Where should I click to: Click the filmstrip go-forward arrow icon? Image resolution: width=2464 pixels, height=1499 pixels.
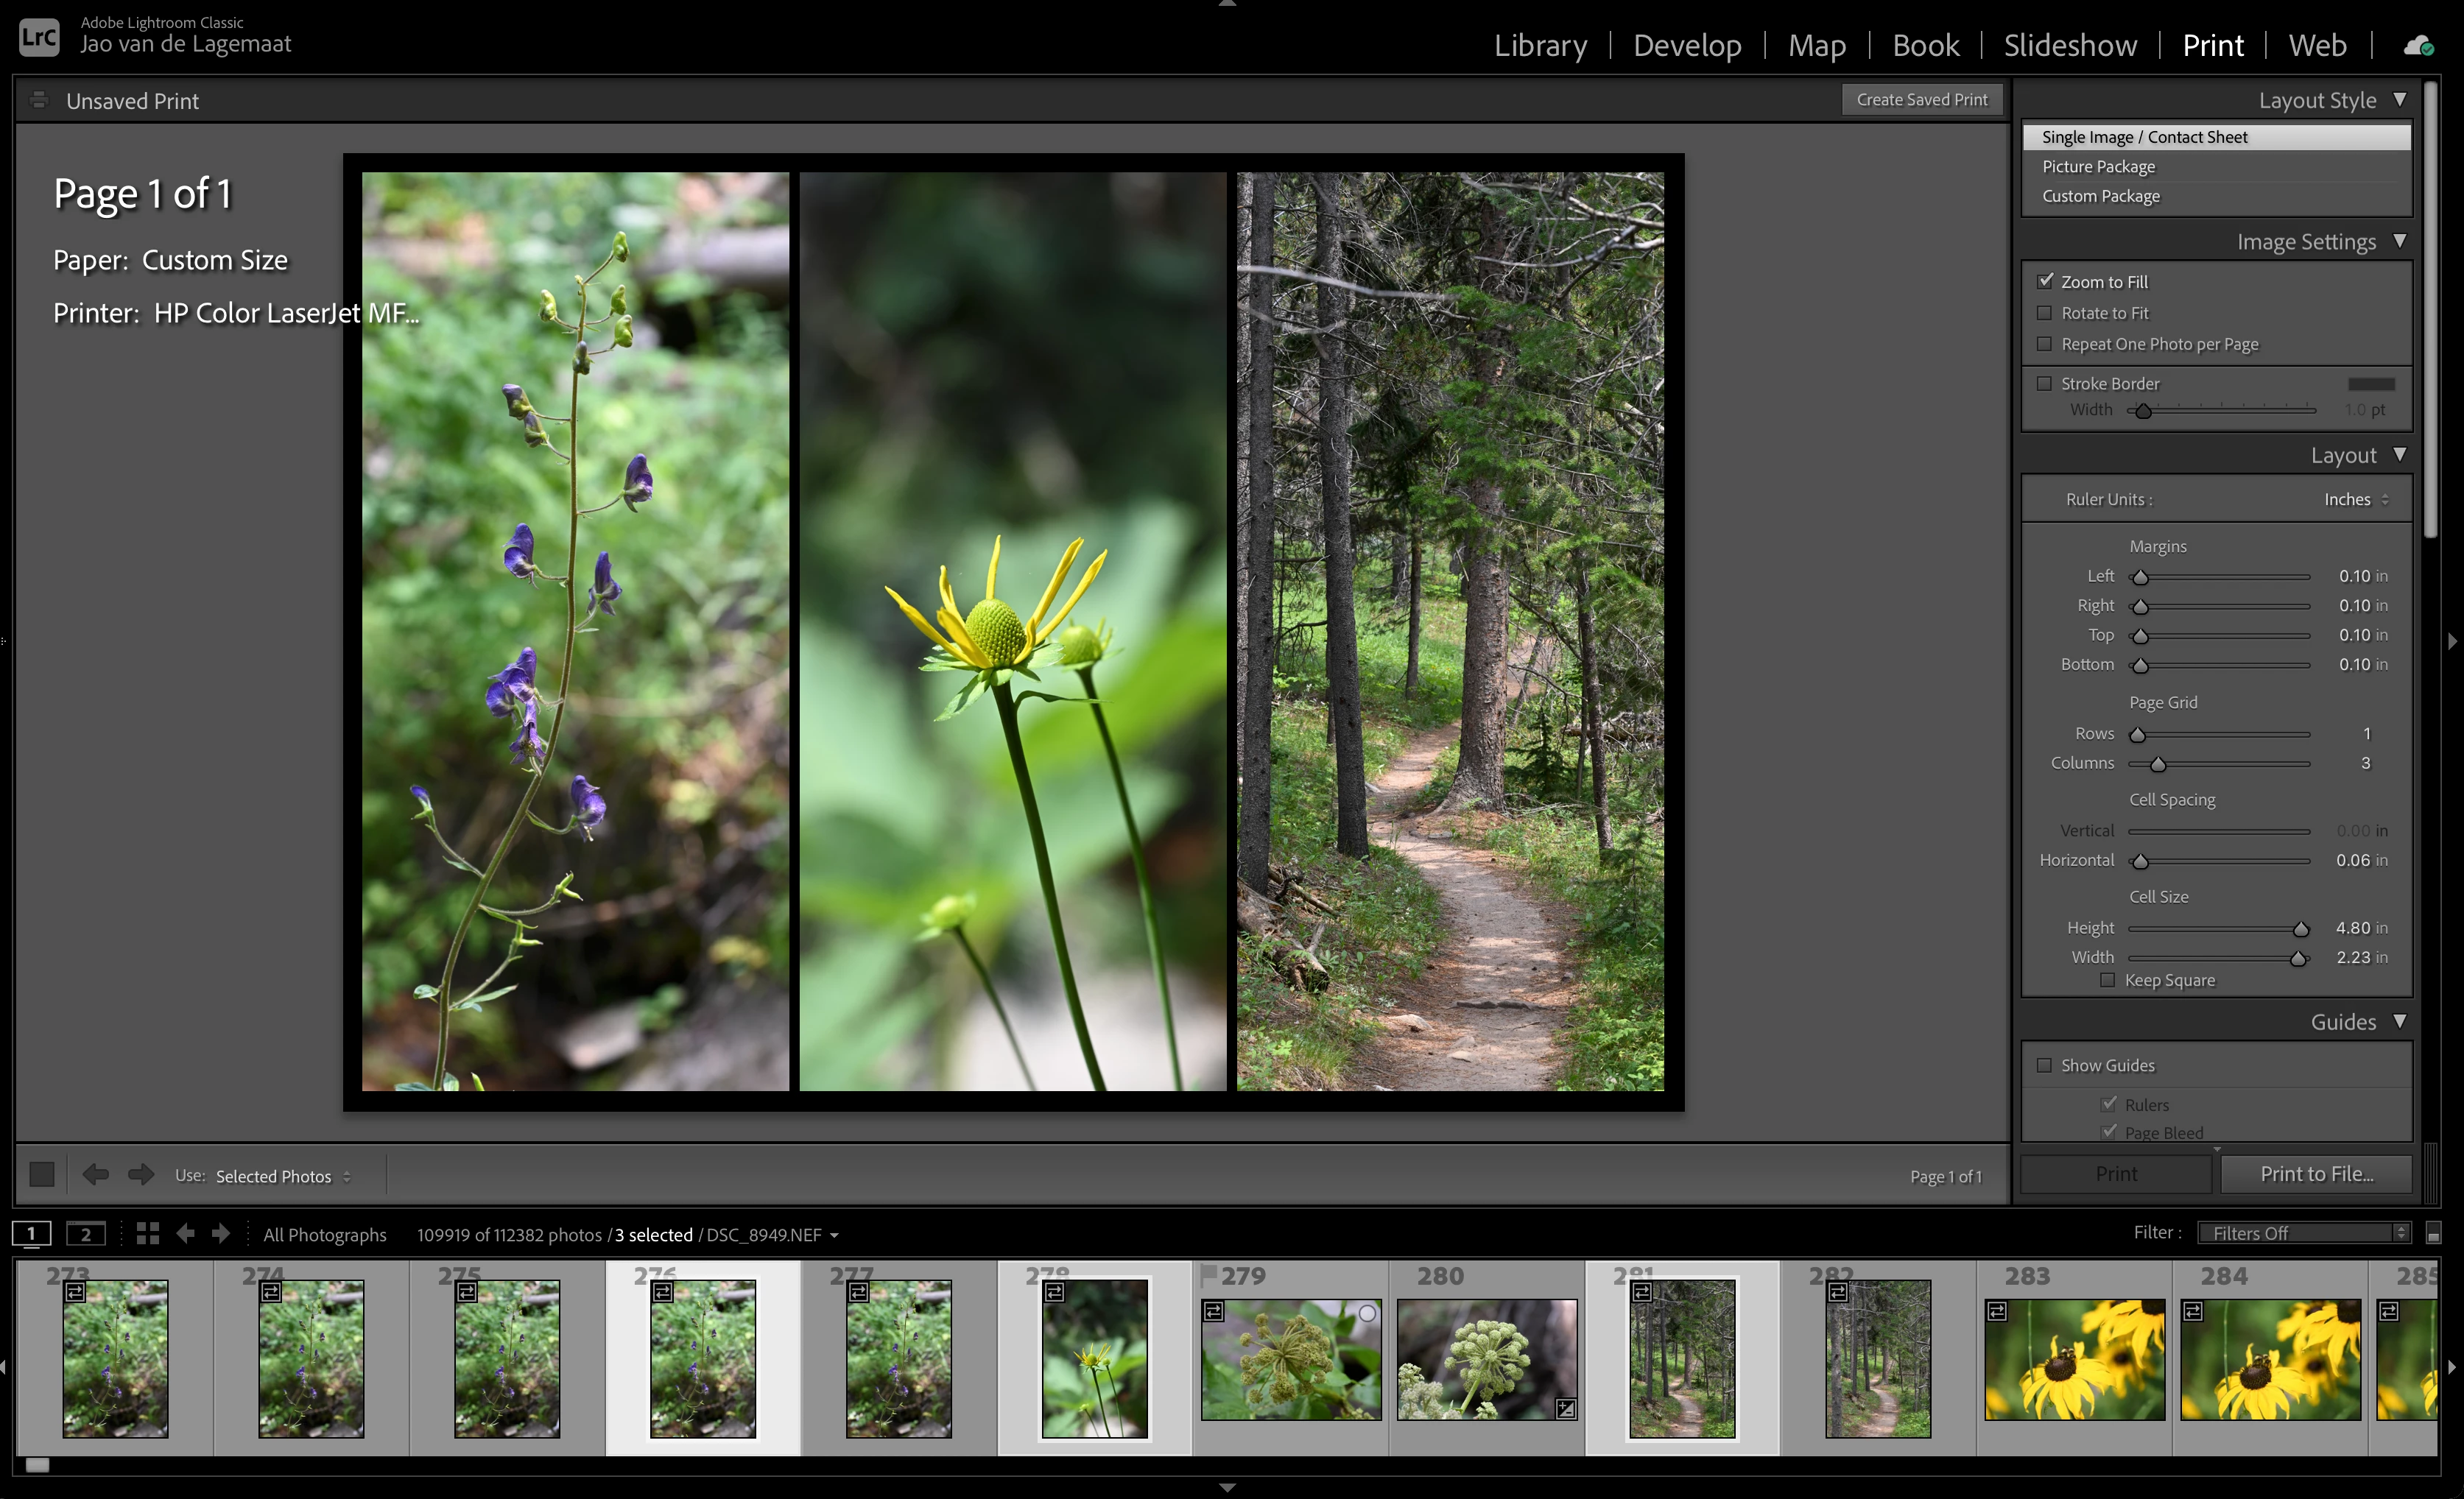(x=221, y=1233)
